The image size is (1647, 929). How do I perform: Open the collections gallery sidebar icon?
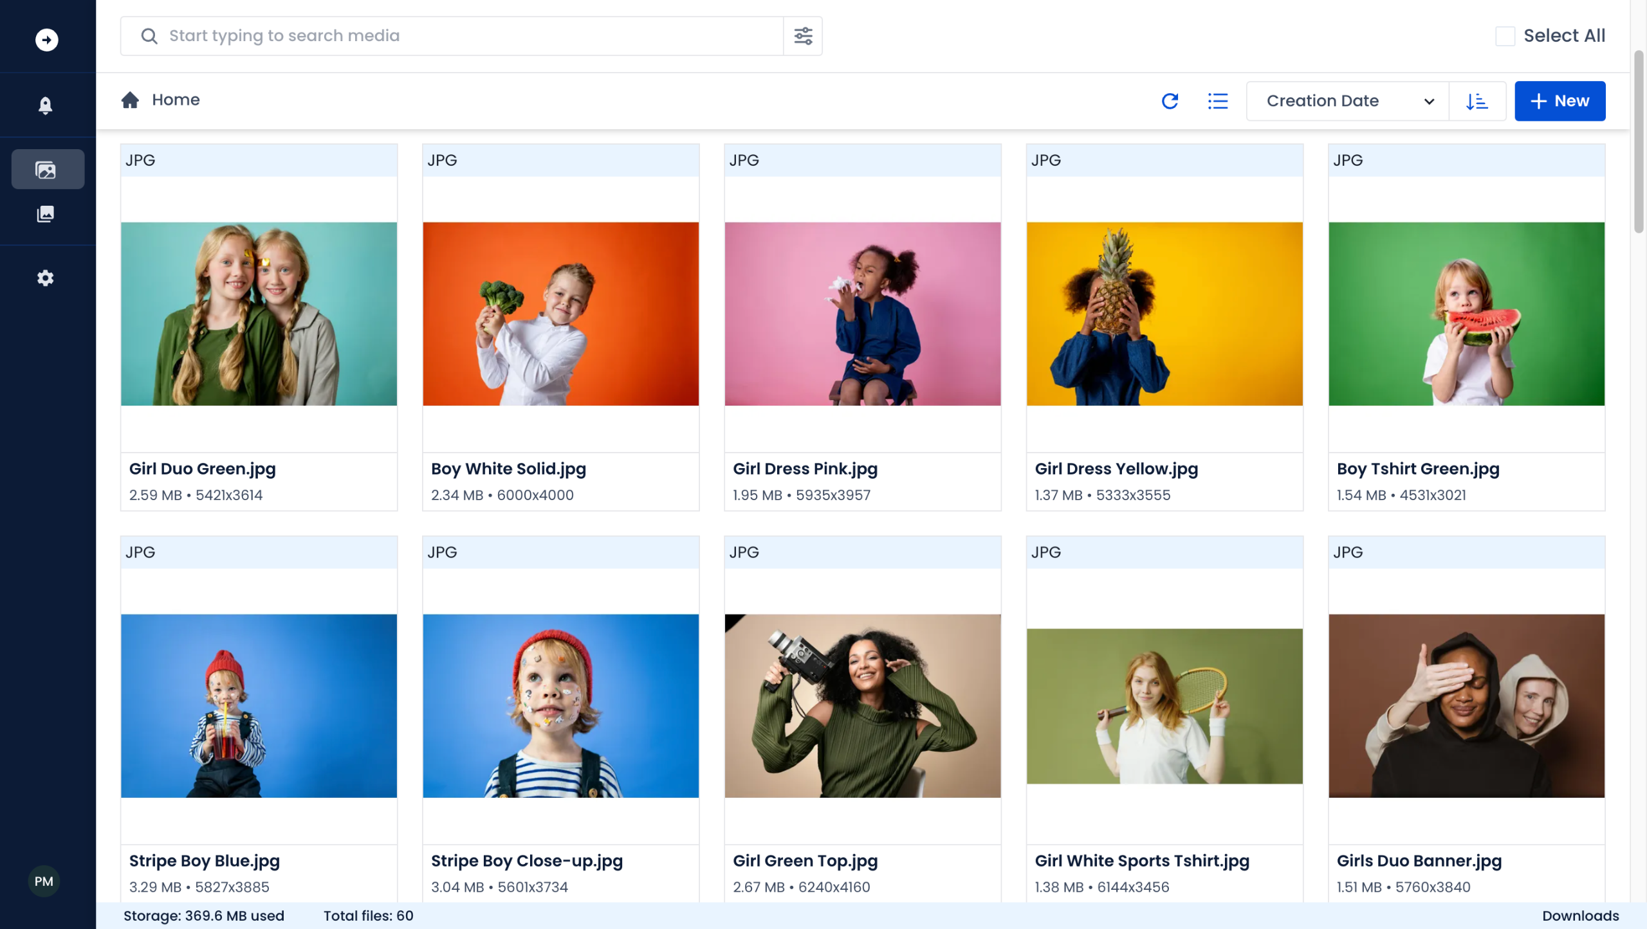tap(45, 214)
